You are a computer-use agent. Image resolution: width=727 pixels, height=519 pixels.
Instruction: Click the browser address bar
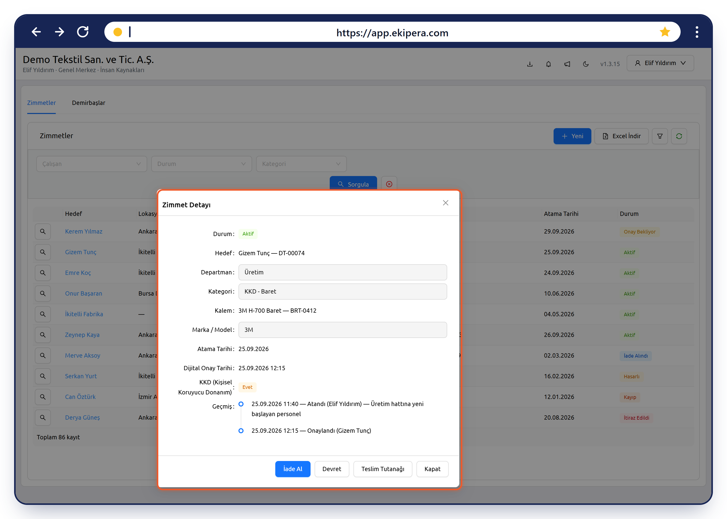click(392, 32)
